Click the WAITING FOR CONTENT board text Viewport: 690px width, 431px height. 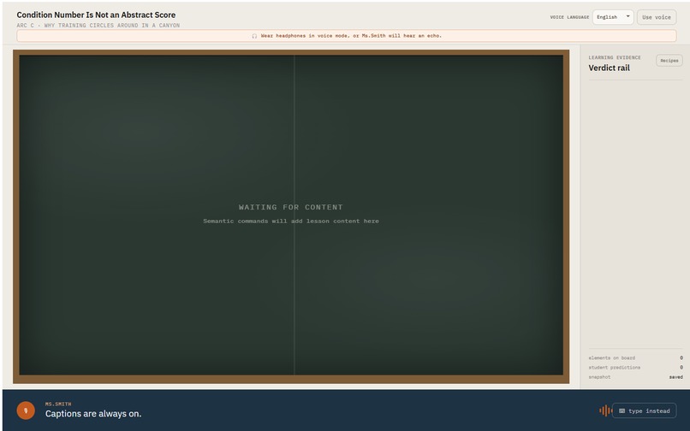coord(291,207)
